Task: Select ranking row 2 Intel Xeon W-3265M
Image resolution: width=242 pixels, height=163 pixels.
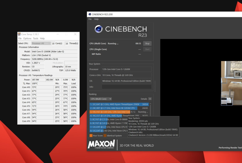Action: click(x=119, y=108)
